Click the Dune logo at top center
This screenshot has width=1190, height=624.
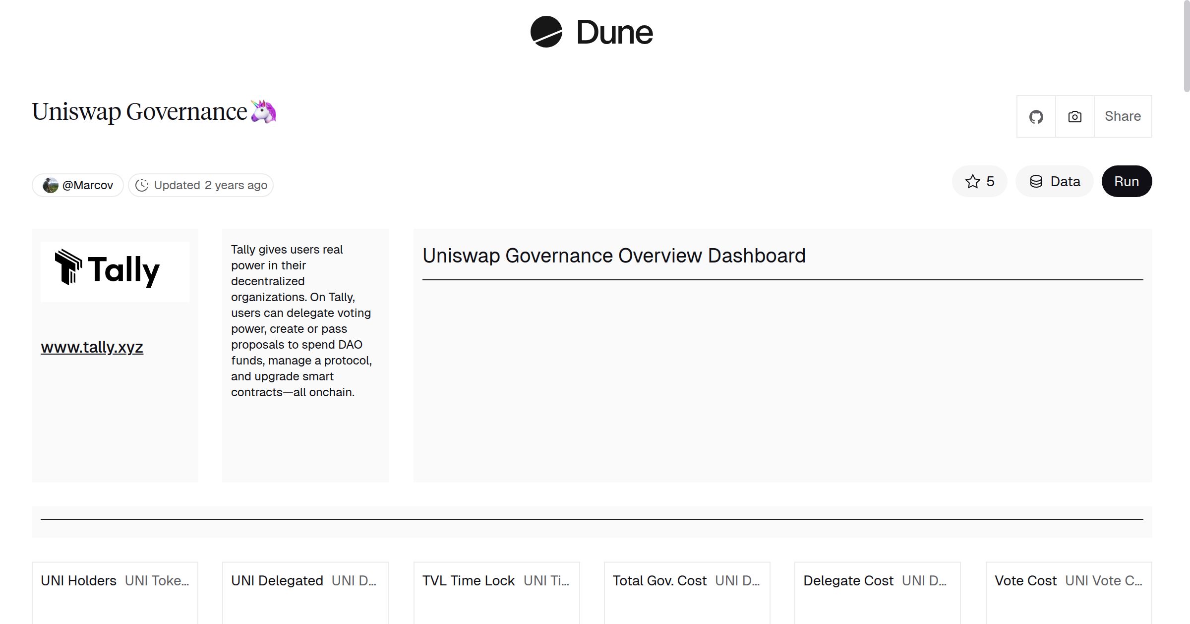pyautogui.click(x=591, y=32)
